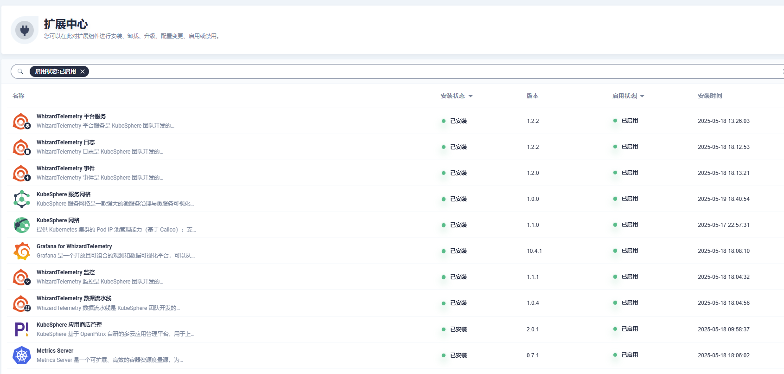Click version 2.0.1 of 应用商店管理
Viewport: 784px width, 374px height.
click(x=533, y=329)
